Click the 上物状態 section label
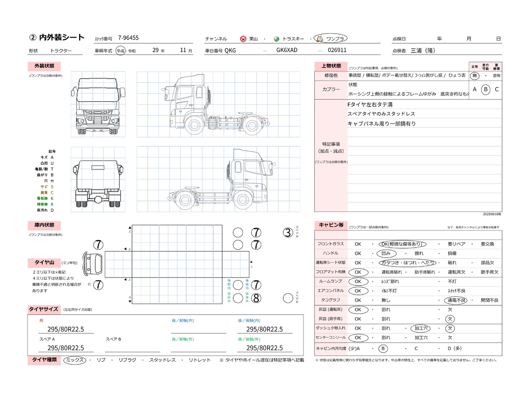Screen dimensions: 530x397 [331, 66]
